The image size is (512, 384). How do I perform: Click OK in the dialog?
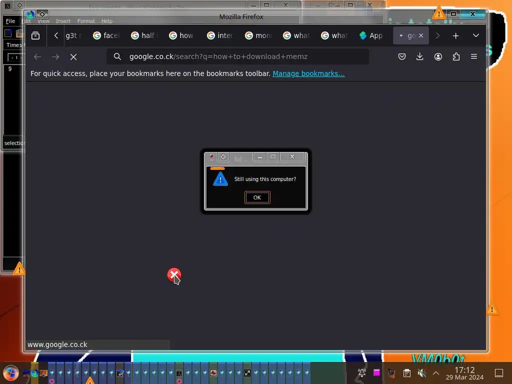click(x=257, y=197)
